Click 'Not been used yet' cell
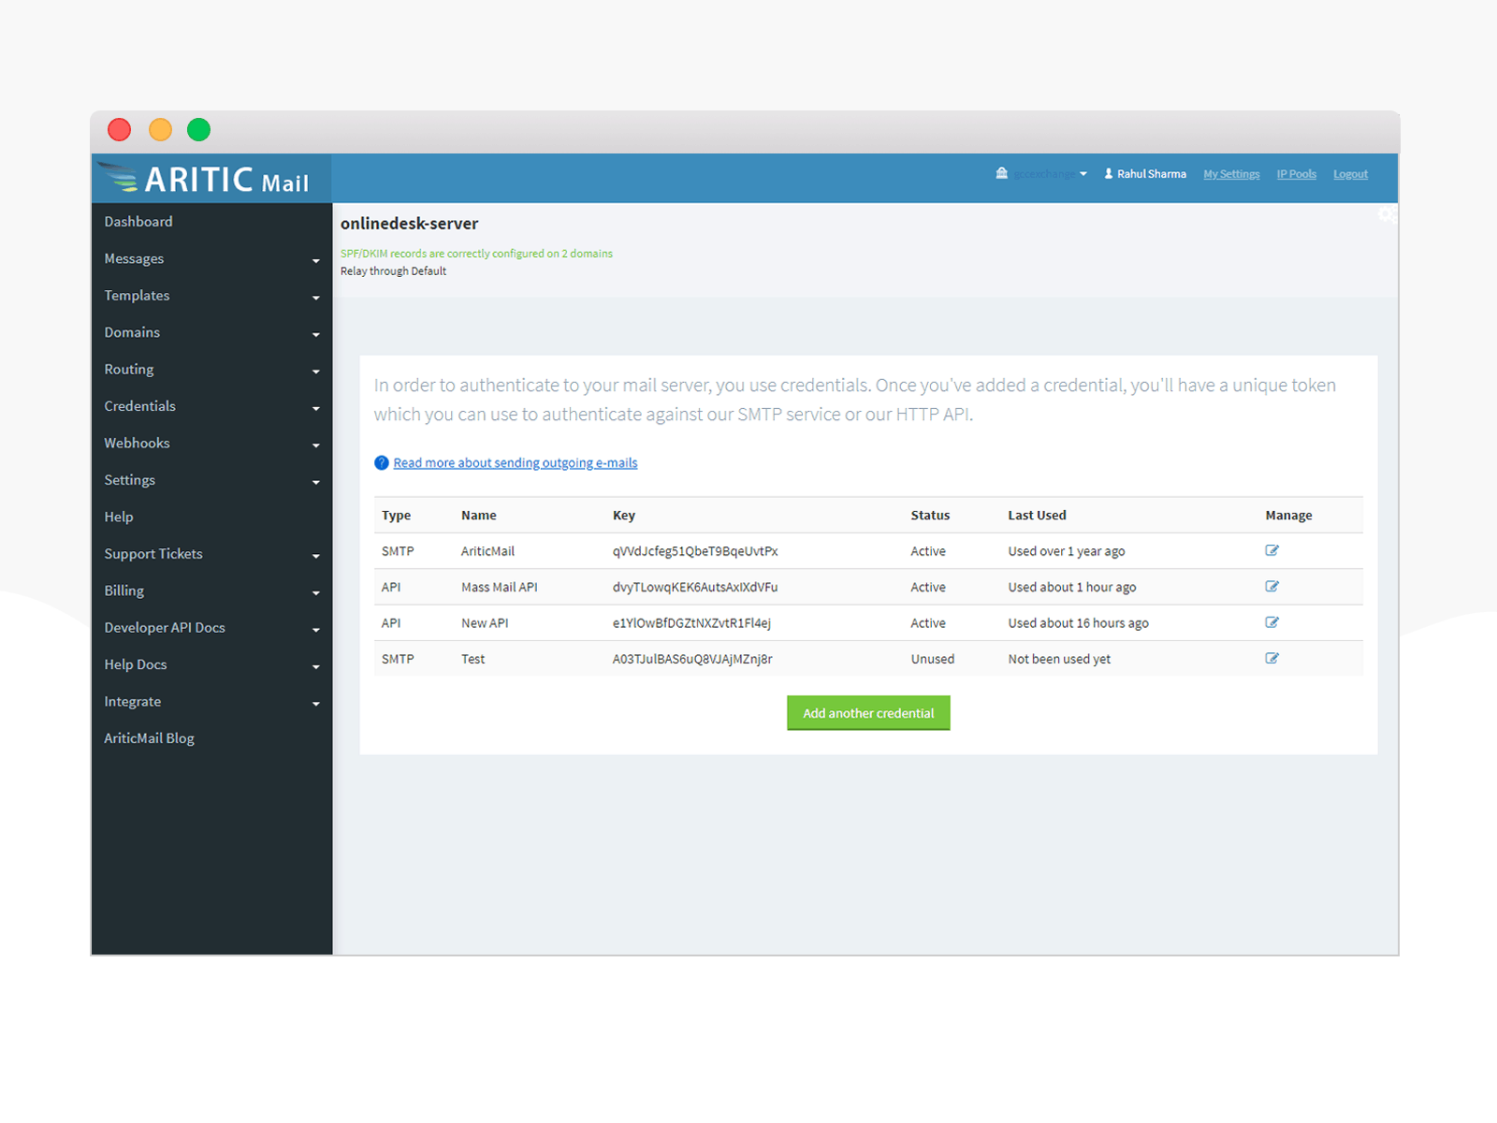This screenshot has height=1123, width=1497. (x=1059, y=659)
